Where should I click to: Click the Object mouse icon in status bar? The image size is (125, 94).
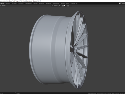click(16, 93)
